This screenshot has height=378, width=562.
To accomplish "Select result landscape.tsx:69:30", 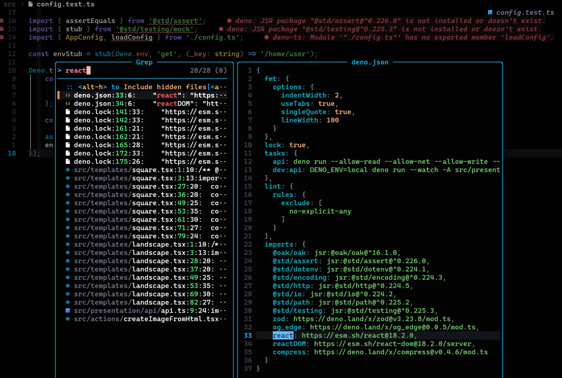I will point(143,294).
